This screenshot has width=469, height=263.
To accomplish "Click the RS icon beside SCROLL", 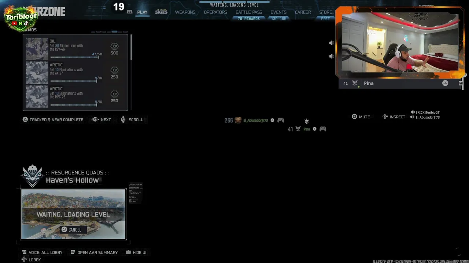I will point(123,119).
